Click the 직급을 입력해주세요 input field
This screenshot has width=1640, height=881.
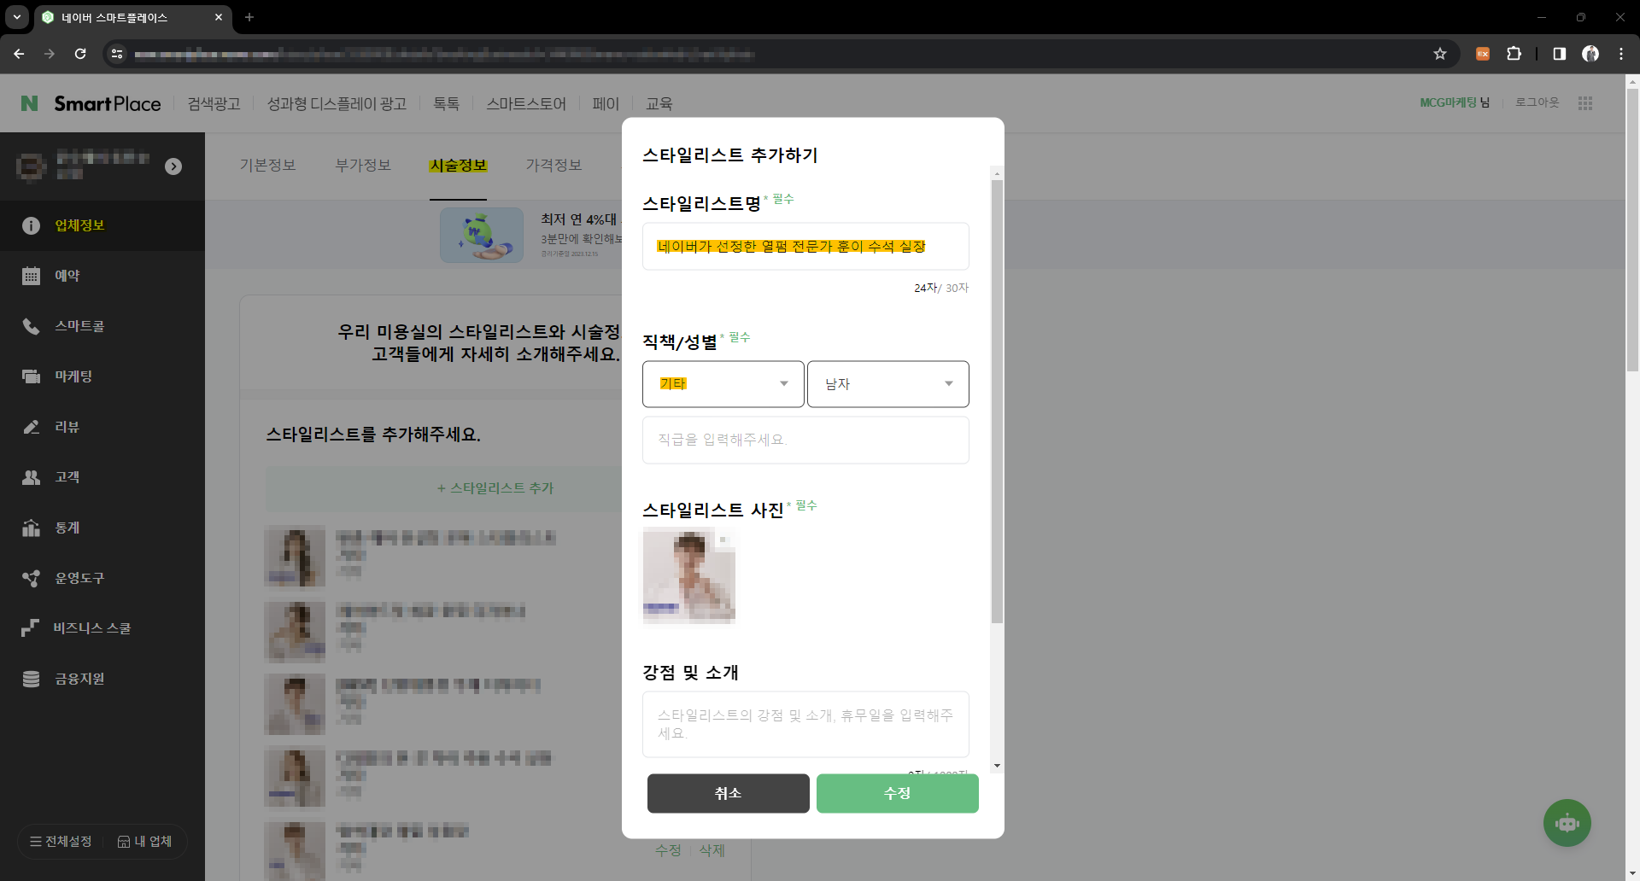tap(805, 440)
